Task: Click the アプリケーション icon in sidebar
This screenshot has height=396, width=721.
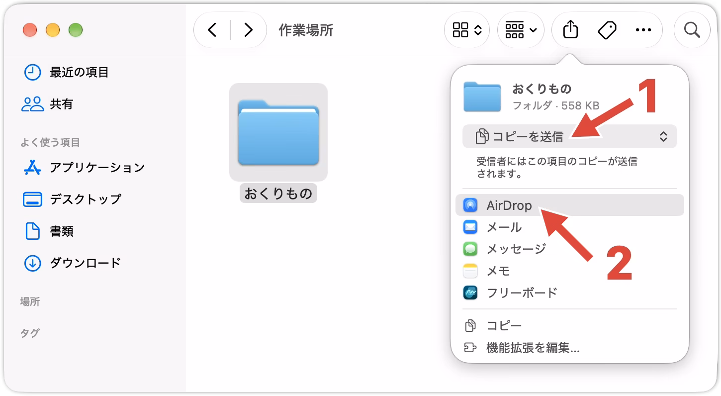Action: (32, 167)
